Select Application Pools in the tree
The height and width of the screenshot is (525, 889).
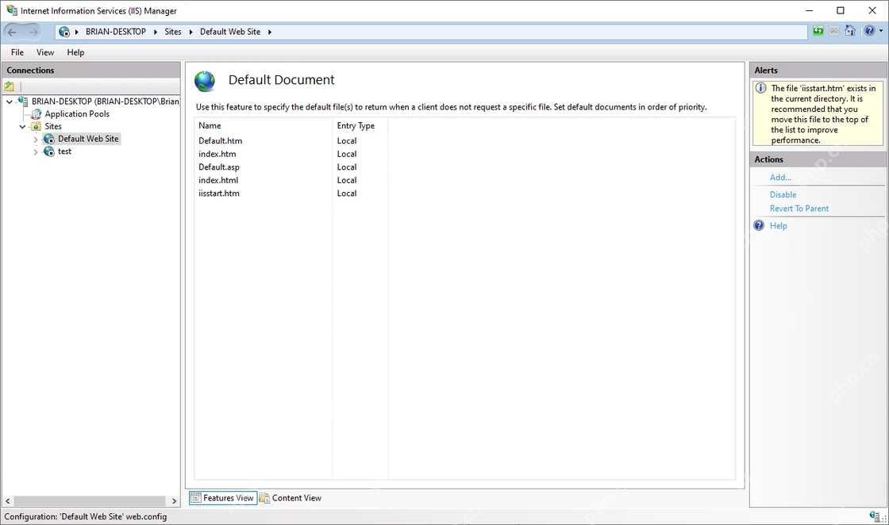coord(77,114)
